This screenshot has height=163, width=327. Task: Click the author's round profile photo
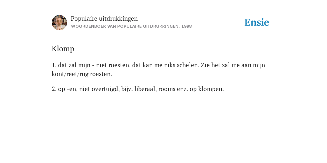tap(59, 23)
